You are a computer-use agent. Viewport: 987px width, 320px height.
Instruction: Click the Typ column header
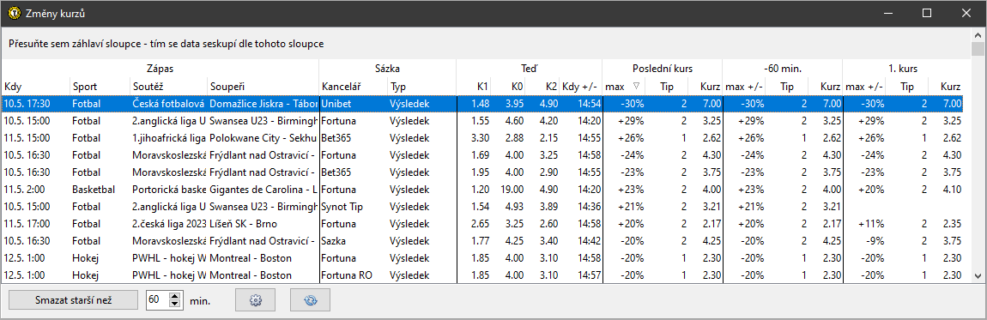pyautogui.click(x=421, y=86)
